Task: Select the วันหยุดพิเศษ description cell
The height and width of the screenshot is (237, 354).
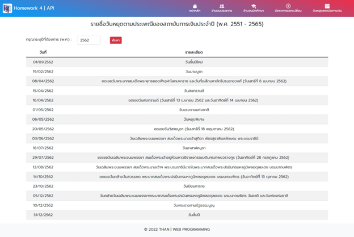Action: [194, 119]
